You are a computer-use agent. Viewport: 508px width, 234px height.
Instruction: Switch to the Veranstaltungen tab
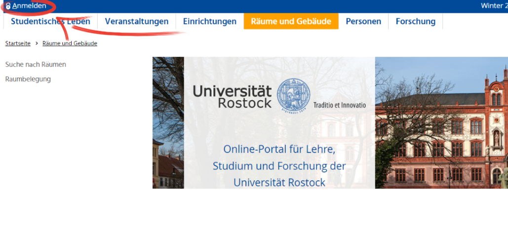[x=137, y=21]
